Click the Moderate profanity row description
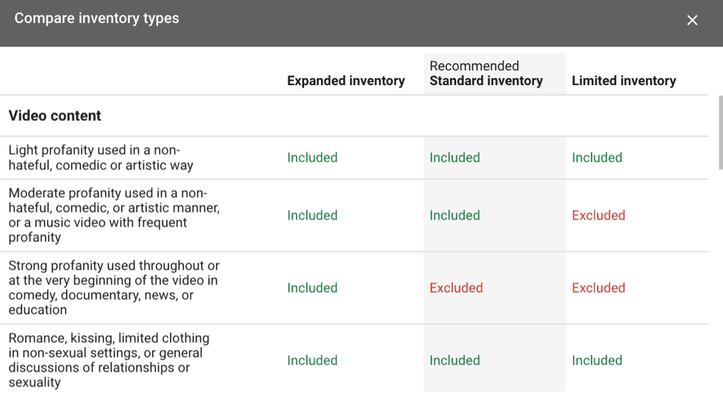The image size is (723, 395). tap(114, 215)
